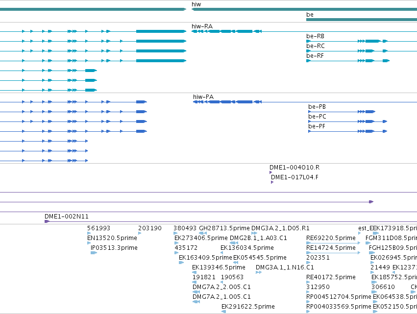Viewport: 417px width, 314px height.
Task: Select EST DMG3A.1_1.N16.C1
Action: tap(285, 267)
